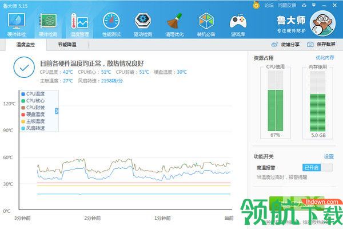Viewport: 343px width, 229px height.
Task: Click the Weibo share icon
Action: pos(274,45)
